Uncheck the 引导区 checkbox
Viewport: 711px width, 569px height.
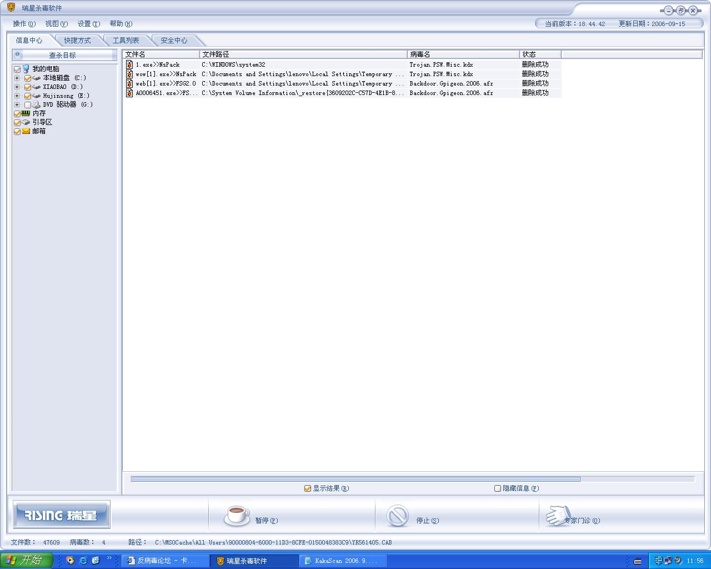tap(17, 123)
